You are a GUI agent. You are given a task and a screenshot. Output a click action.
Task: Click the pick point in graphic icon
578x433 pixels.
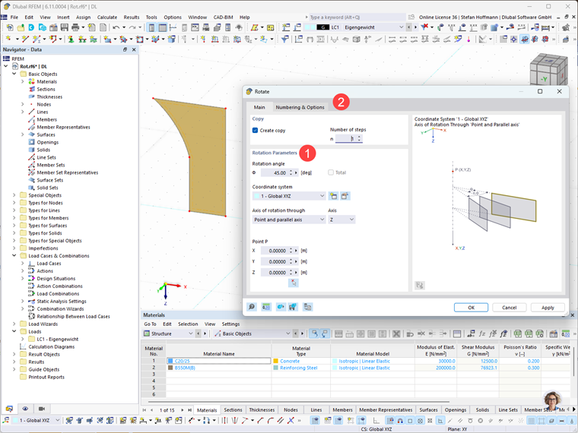294,283
